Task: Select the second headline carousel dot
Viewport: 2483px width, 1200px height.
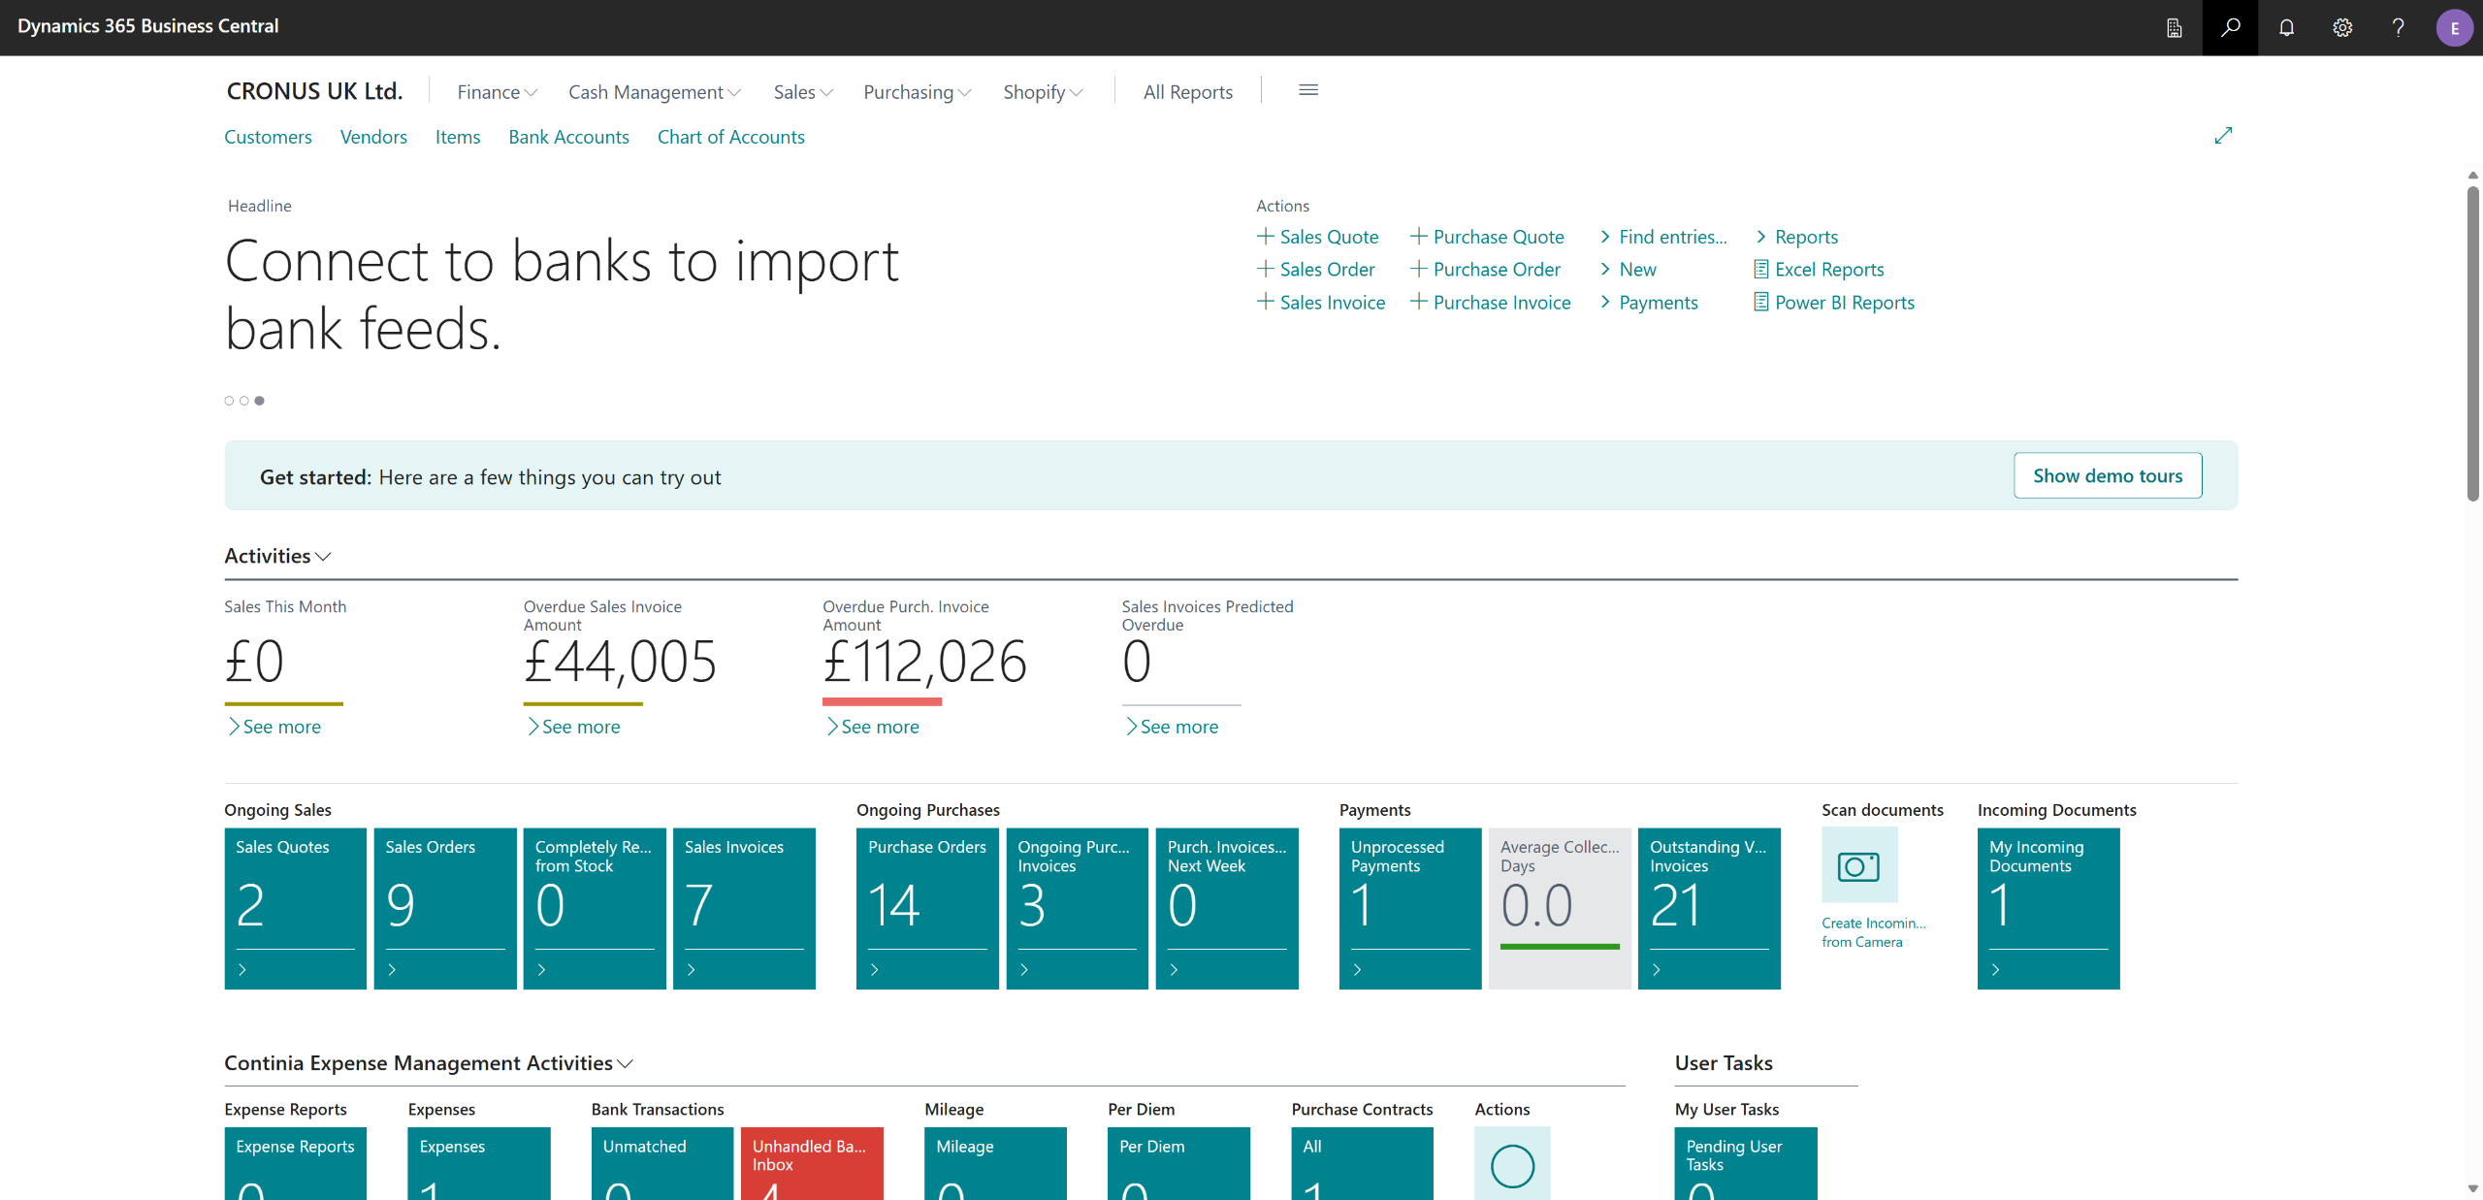Action: click(x=244, y=401)
